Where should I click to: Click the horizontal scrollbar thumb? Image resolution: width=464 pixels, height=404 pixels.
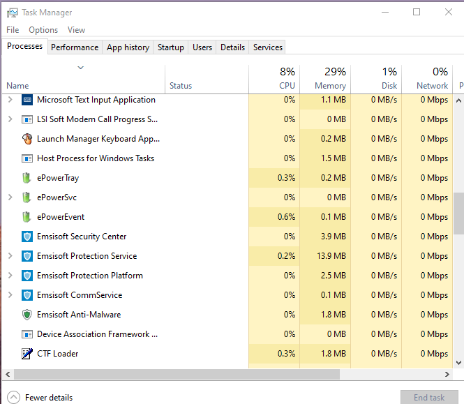click(x=174, y=375)
